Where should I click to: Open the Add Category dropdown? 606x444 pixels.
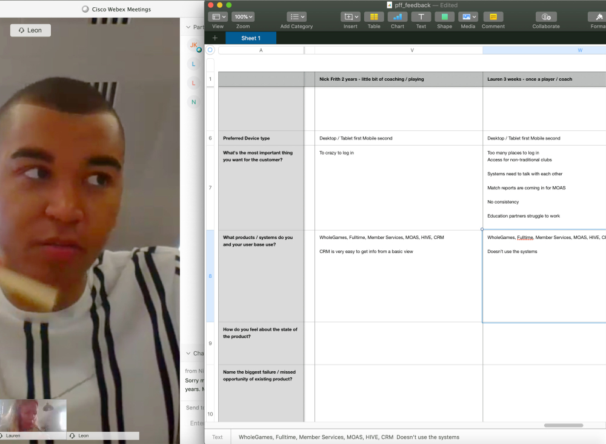296,16
